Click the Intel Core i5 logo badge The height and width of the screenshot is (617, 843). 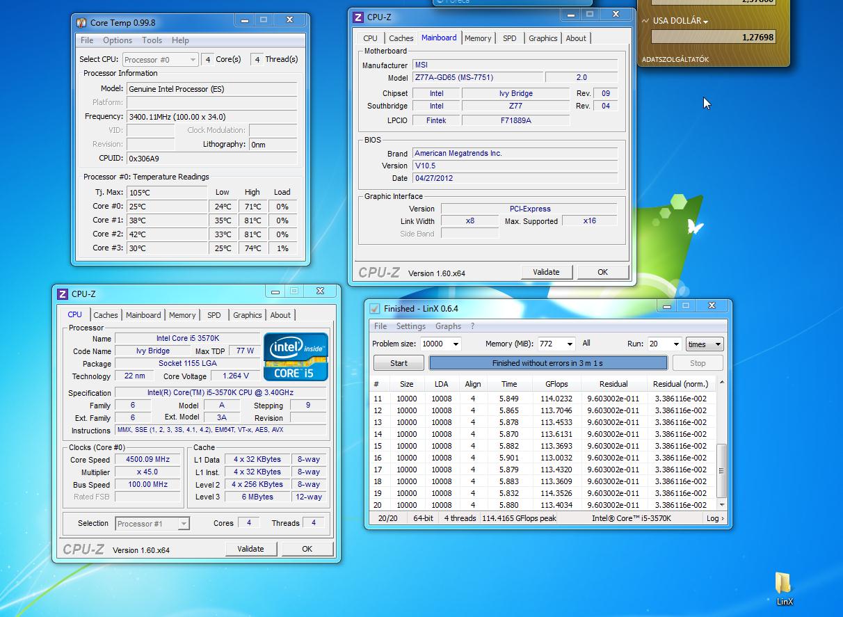[x=296, y=357]
